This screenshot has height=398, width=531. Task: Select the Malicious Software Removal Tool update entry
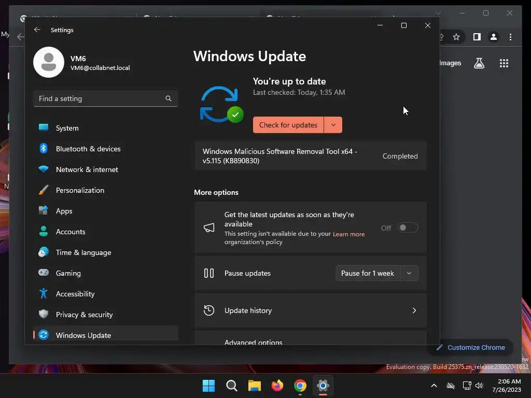point(310,156)
